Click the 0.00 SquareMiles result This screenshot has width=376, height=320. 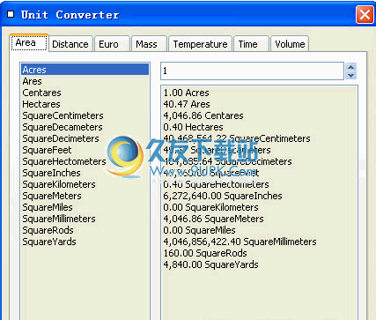(199, 230)
